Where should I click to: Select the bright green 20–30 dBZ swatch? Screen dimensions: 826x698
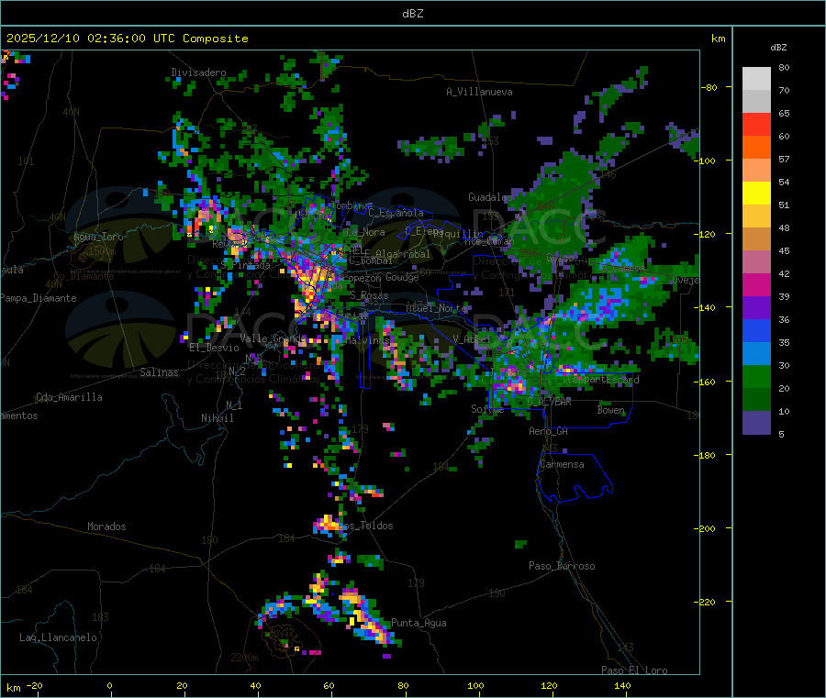pyautogui.click(x=756, y=376)
